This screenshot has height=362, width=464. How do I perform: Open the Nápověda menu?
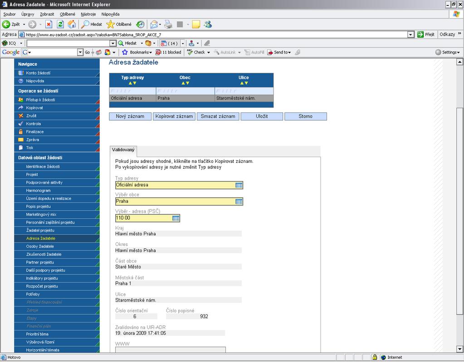(110, 14)
